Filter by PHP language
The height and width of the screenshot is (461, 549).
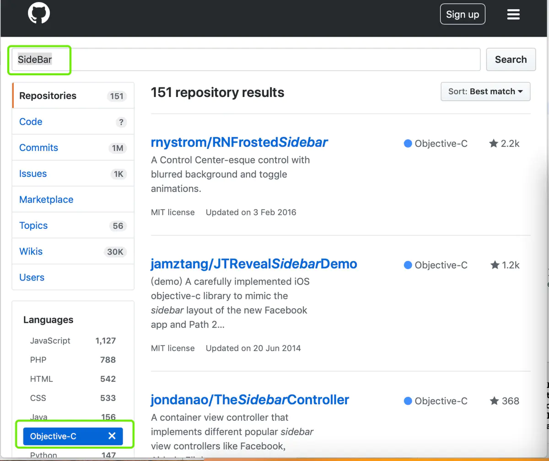[x=73, y=360]
